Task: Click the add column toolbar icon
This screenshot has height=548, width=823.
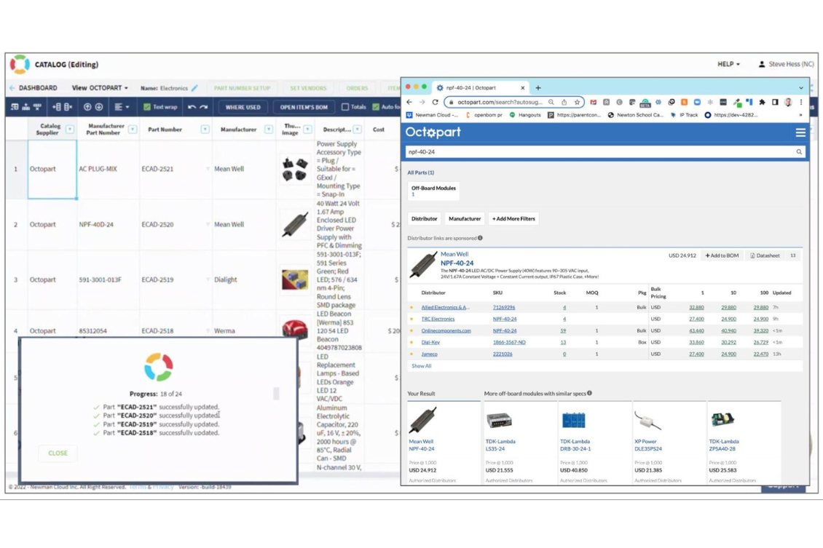Action: pyautogui.click(x=57, y=107)
